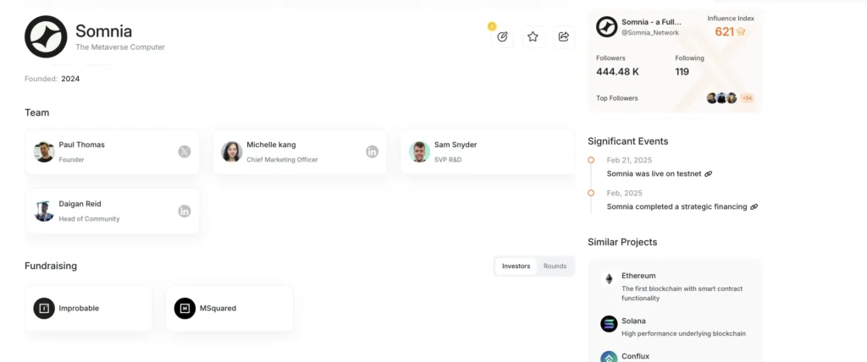Open Ethereum in Similar Projects

pyautogui.click(x=638, y=276)
